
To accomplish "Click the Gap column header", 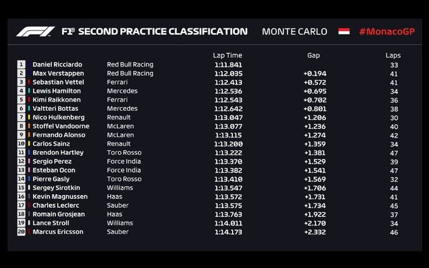I will pyautogui.click(x=313, y=56).
